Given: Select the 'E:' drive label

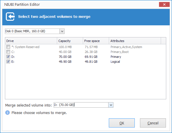Looking at the screenshot, I should 13,62.
